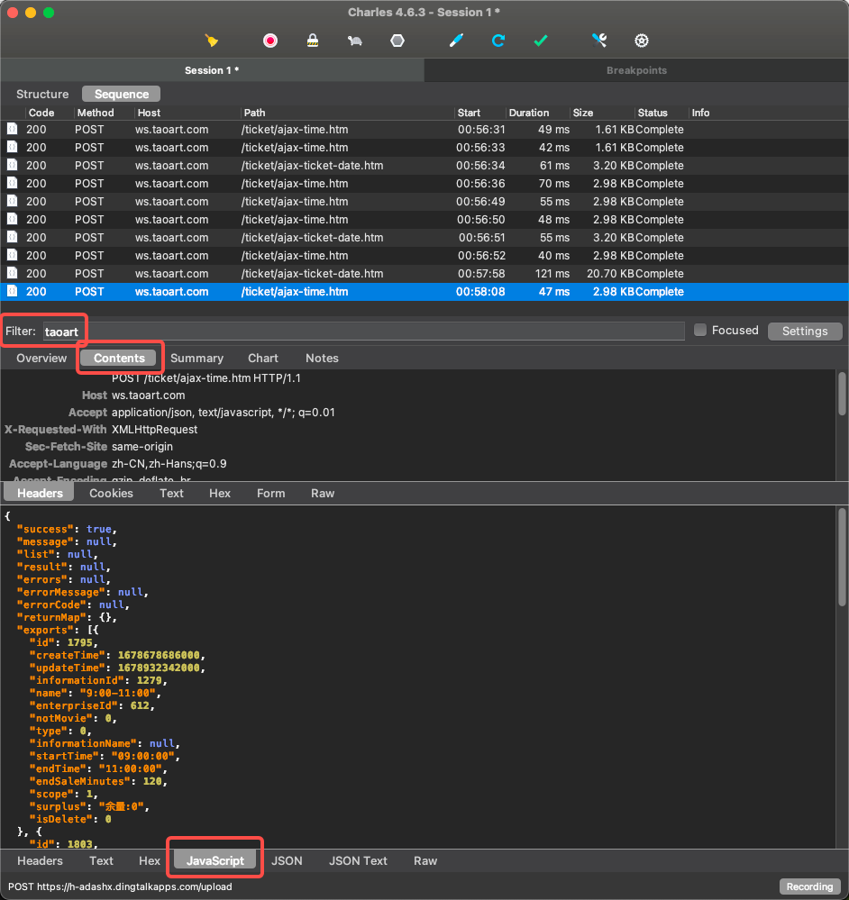Click the Filter field containing taoart
This screenshot has width=849, height=900.
tap(364, 332)
